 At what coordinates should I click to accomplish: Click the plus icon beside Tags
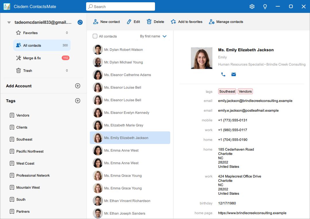coord(78,101)
